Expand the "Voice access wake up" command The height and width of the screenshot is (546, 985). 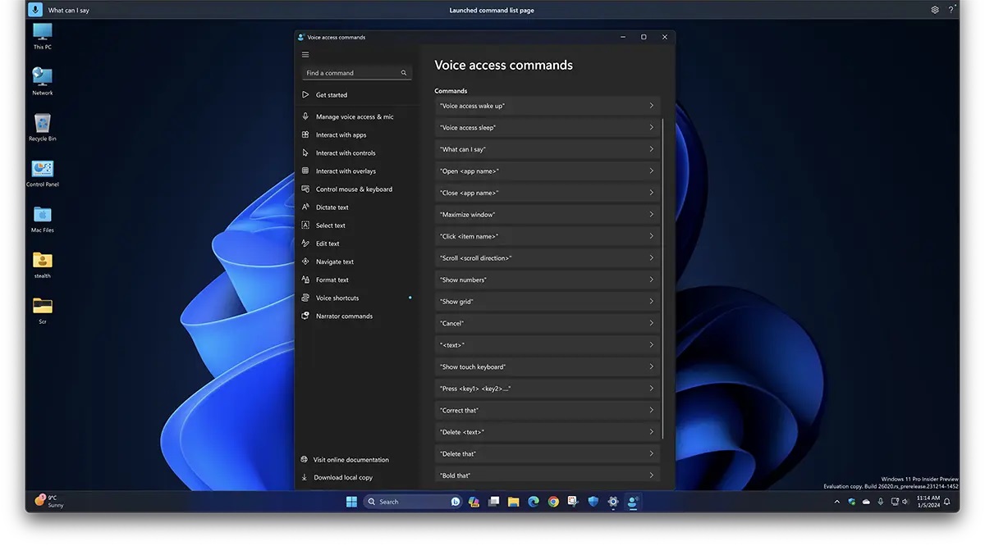[x=547, y=106]
